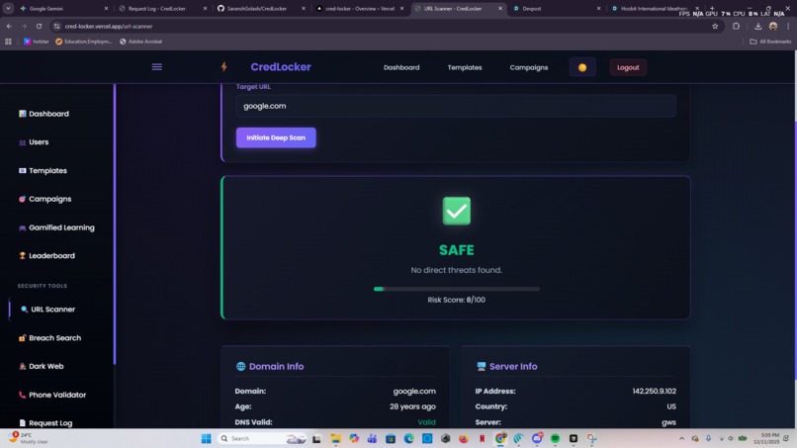Viewport: 797px width, 448px height.
Task: Open the Adobe Acrobat bookmark
Action: pyautogui.click(x=140, y=42)
